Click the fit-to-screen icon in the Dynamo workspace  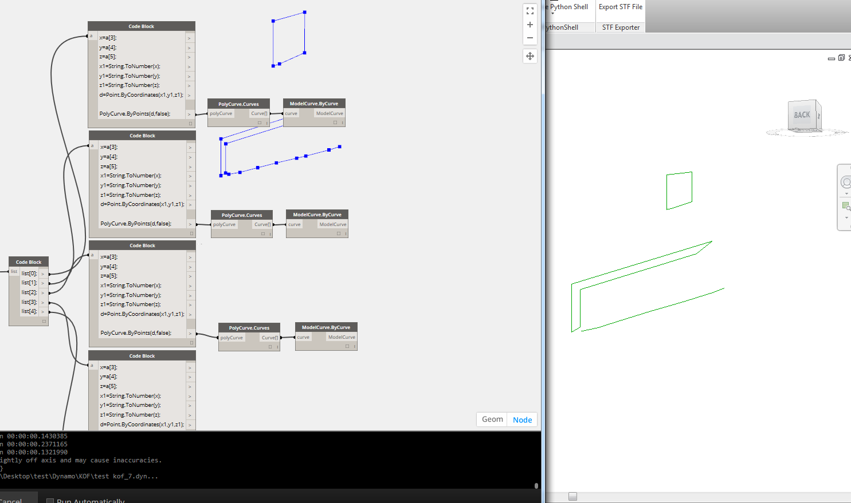pos(530,10)
